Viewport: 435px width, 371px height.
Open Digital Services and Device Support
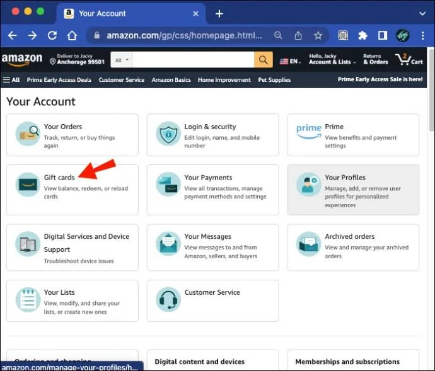tap(86, 243)
